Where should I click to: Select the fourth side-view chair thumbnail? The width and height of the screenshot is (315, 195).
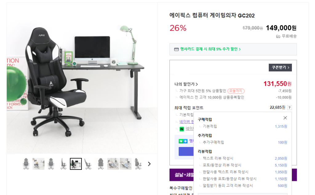[x=63, y=164]
